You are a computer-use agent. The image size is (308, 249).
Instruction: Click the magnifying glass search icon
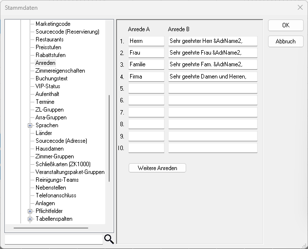109,239
